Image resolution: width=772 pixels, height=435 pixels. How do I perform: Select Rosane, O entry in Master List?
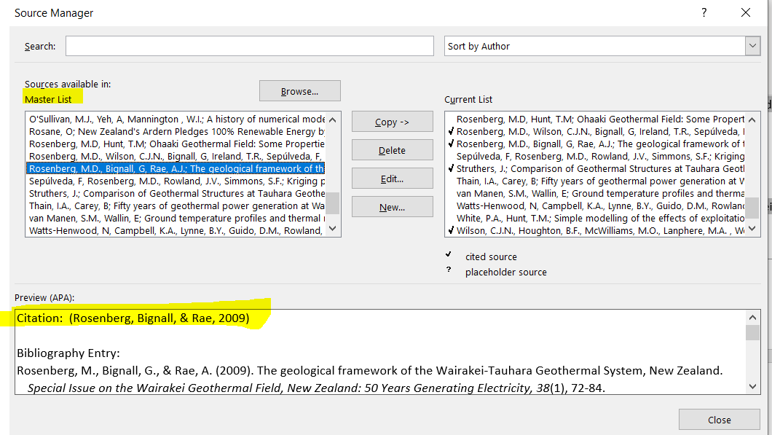(176, 132)
